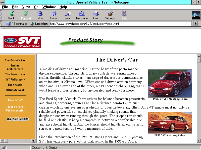Open the Engine Architecture link
This screenshot has width=201, height=150.
[15, 67]
